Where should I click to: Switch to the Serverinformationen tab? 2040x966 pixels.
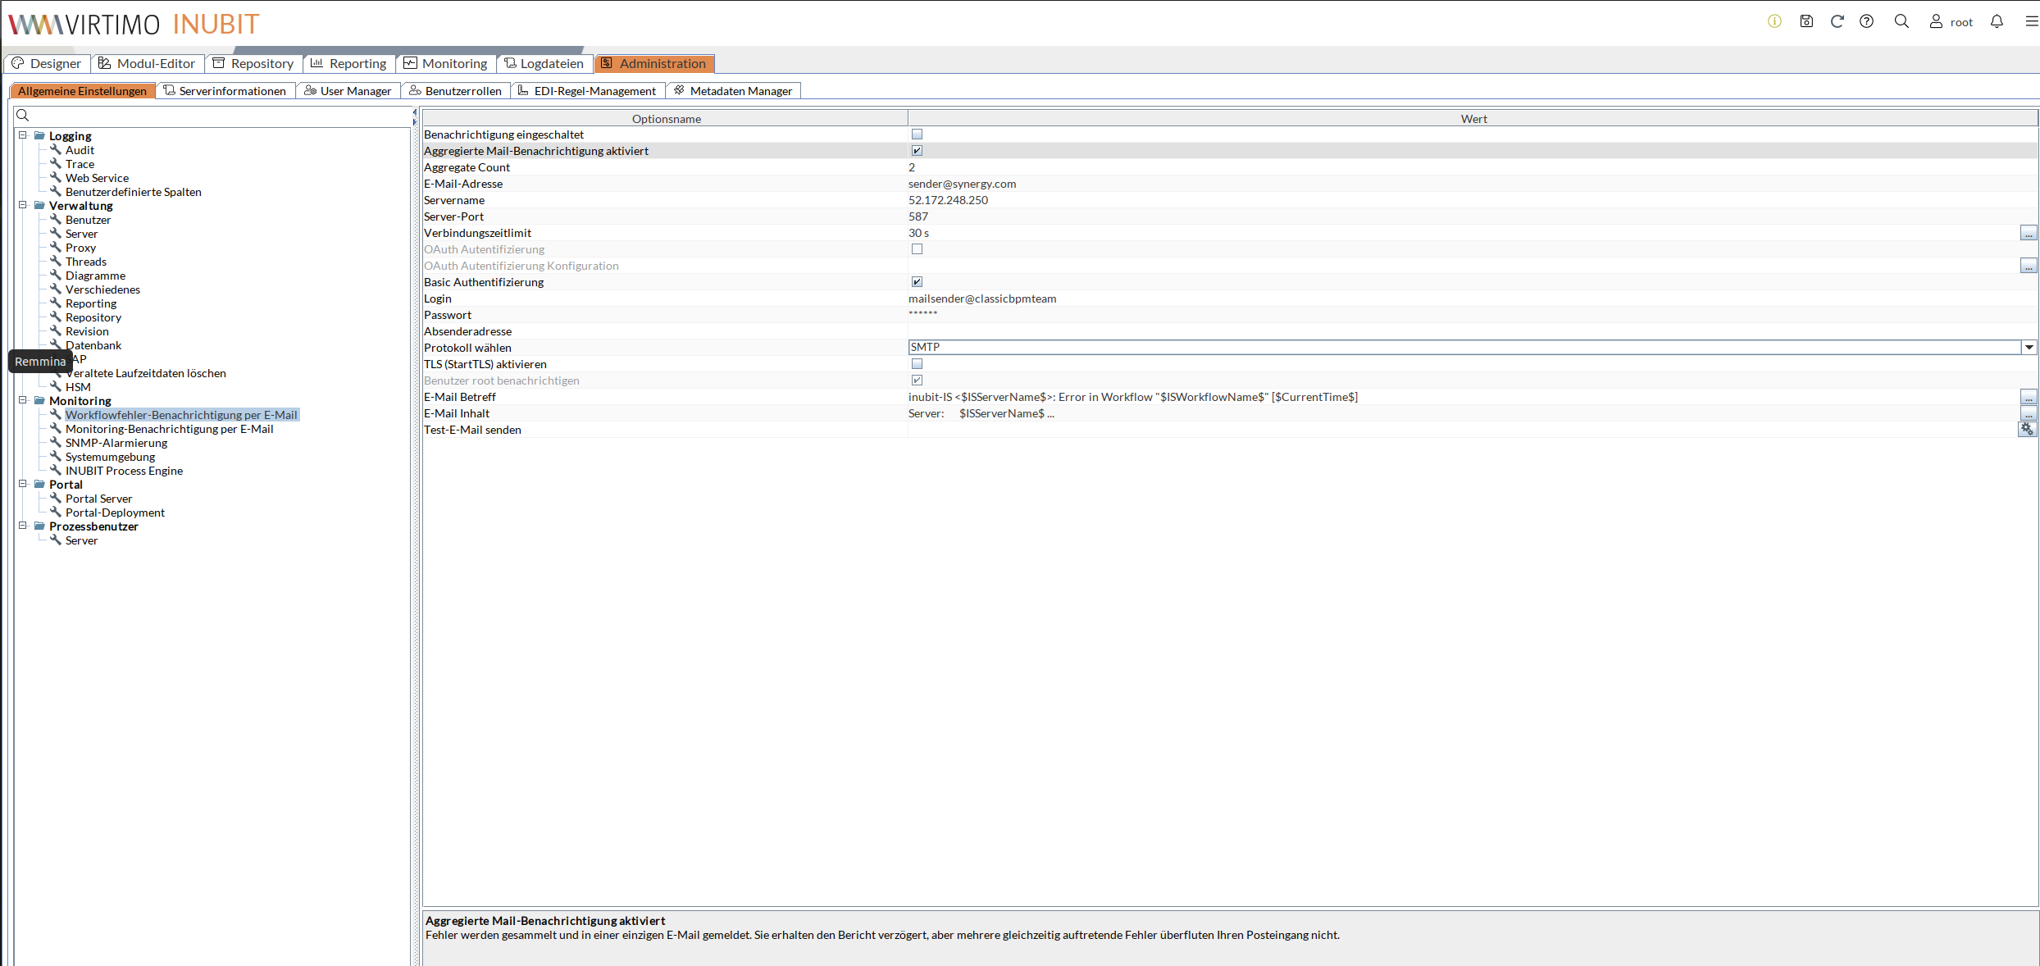(226, 90)
